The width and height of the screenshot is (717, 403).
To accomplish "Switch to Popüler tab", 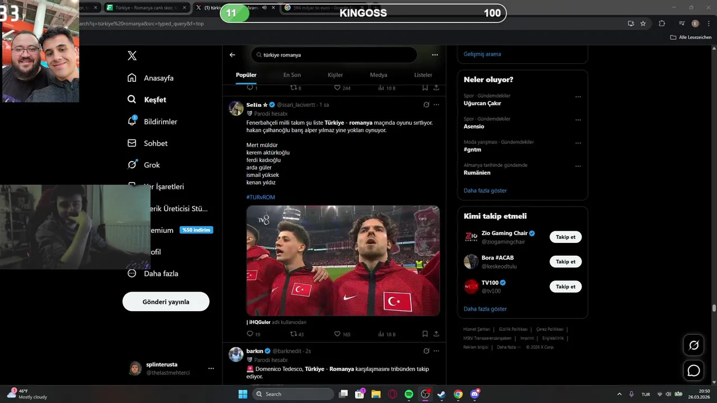I will (x=246, y=75).
